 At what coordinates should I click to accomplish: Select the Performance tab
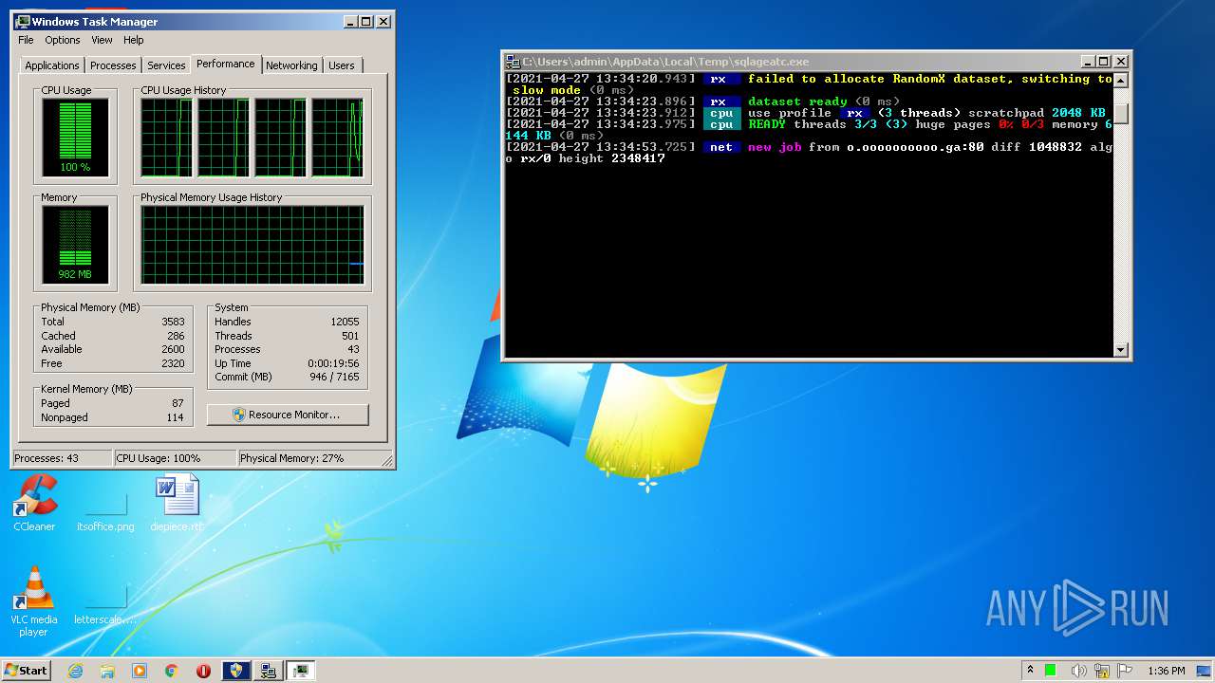[226, 64]
